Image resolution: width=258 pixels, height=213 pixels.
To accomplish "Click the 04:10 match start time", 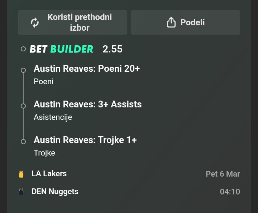I will pyautogui.click(x=230, y=192).
